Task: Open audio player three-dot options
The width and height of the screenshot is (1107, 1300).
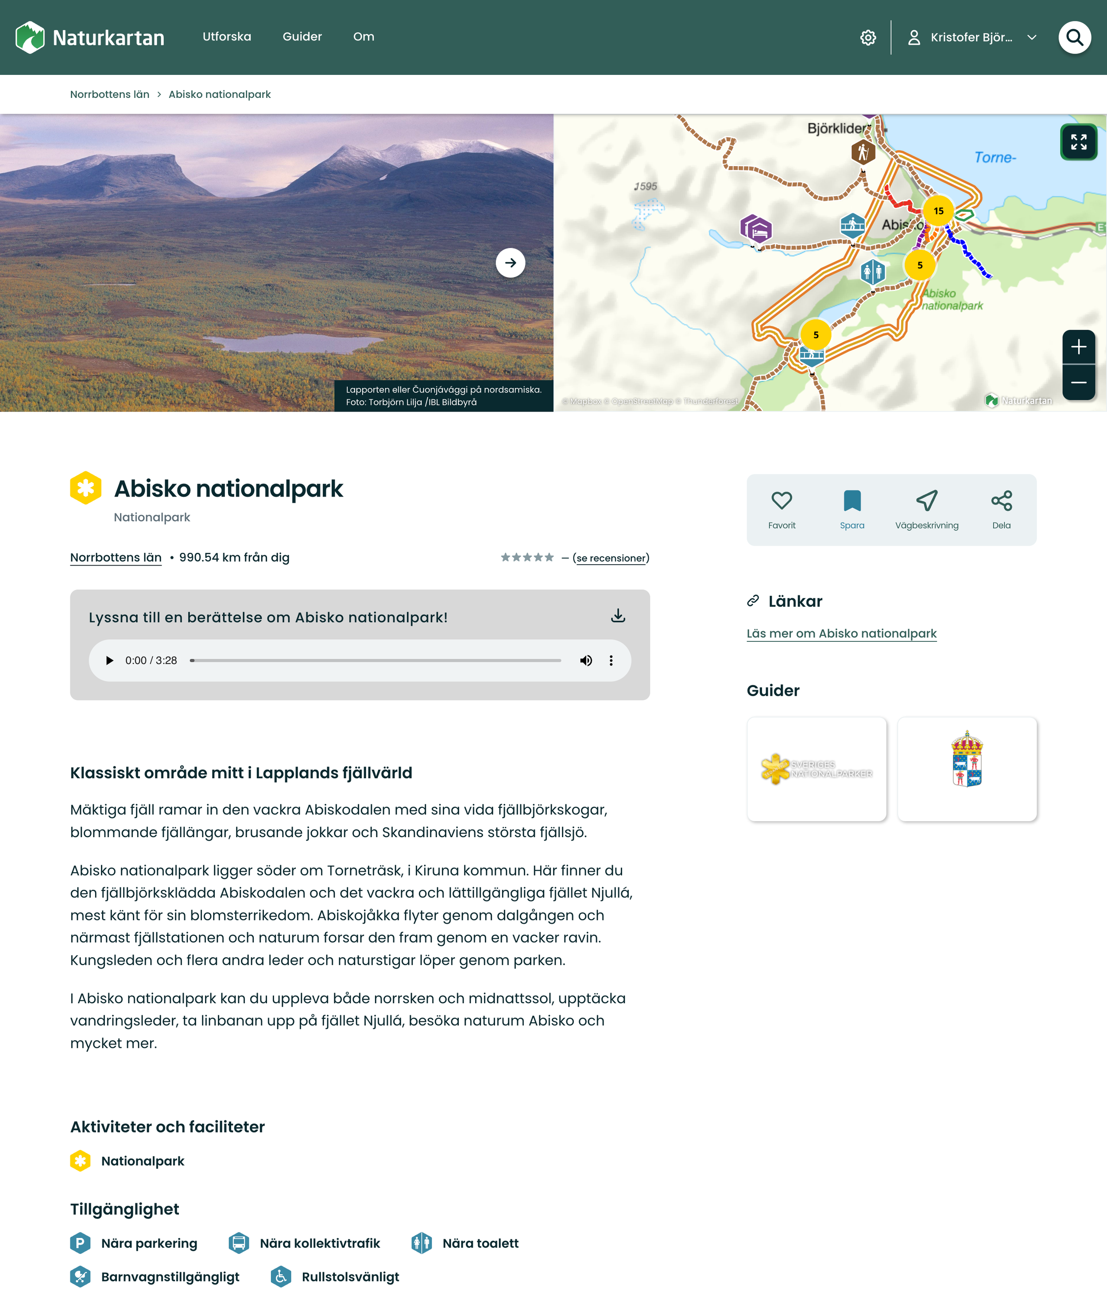Action: pyautogui.click(x=611, y=661)
